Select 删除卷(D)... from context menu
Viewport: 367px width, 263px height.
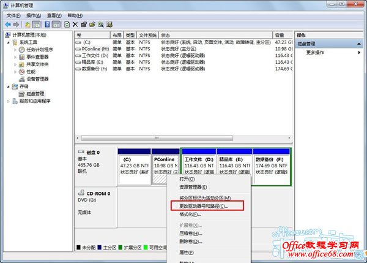[209, 242]
